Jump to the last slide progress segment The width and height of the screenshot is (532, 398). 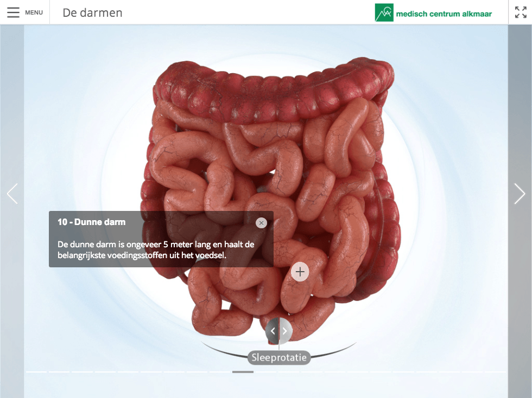[495, 372]
